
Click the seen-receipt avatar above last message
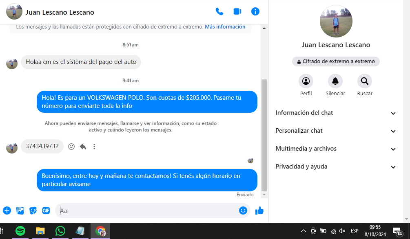[x=250, y=160]
